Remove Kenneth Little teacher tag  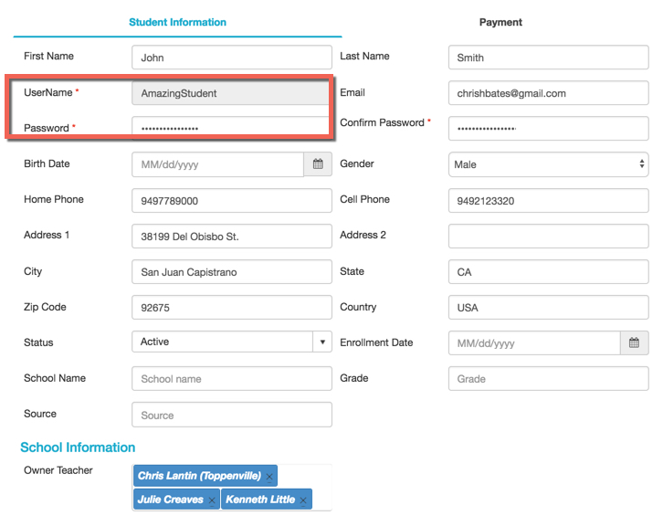click(x=303, y=500)
